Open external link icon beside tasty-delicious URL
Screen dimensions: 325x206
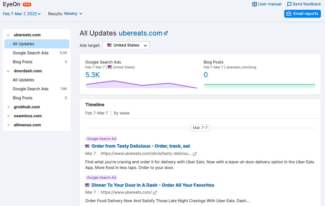195,154
